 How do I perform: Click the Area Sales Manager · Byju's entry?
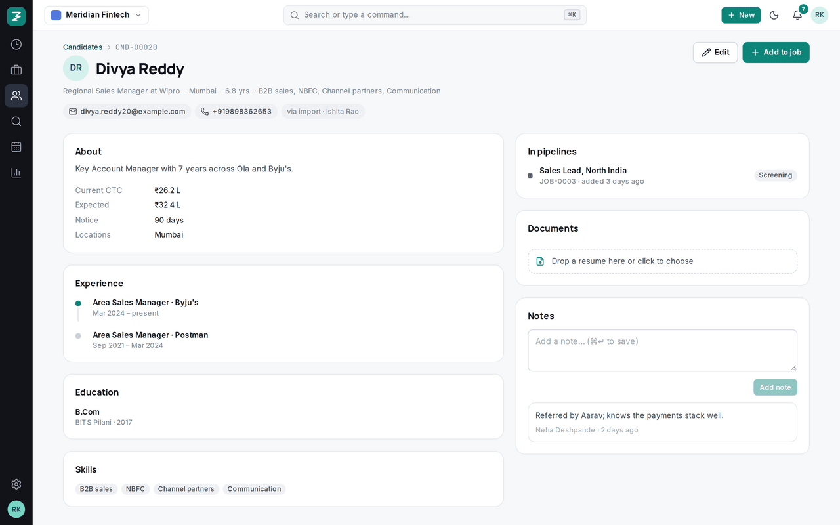(146, 307)
